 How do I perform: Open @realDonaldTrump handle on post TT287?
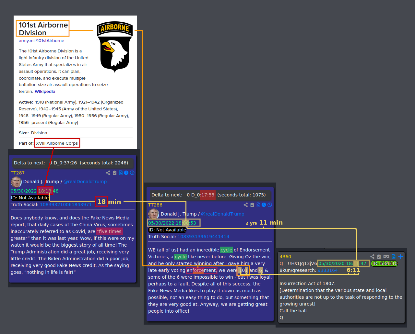tap(85, 182)
